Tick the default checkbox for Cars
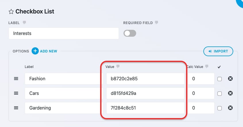This screenshot has width=243, height=127. pyautogui.click(x=219, y=93)
